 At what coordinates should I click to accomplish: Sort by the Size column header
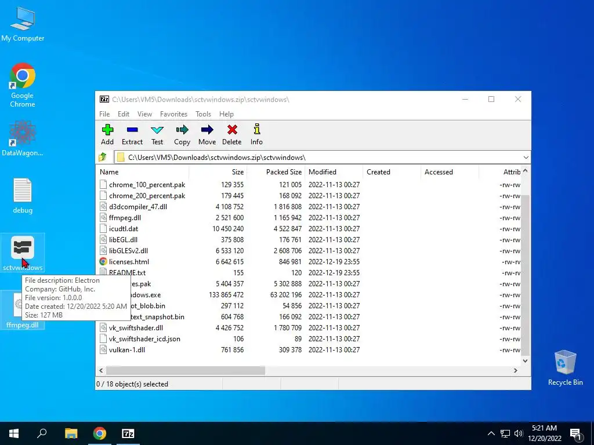coord(218,172)
